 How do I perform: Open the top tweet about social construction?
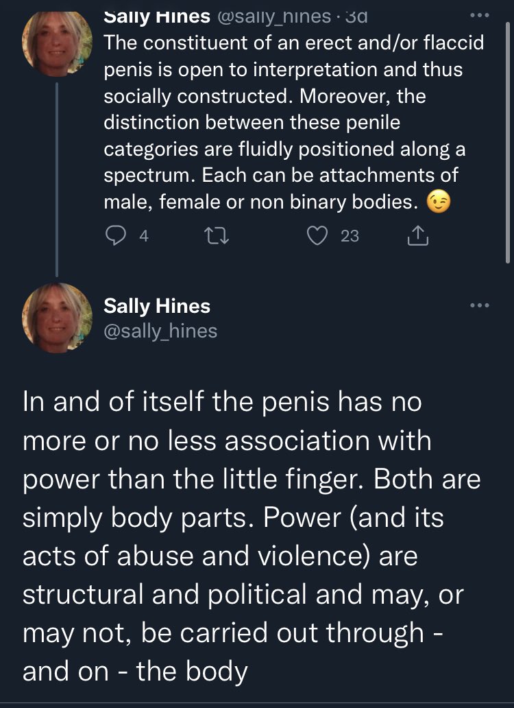288,120
